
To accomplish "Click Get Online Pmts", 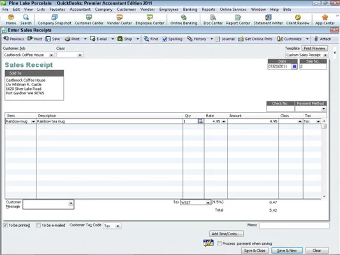I will click(x=255, y=39).
